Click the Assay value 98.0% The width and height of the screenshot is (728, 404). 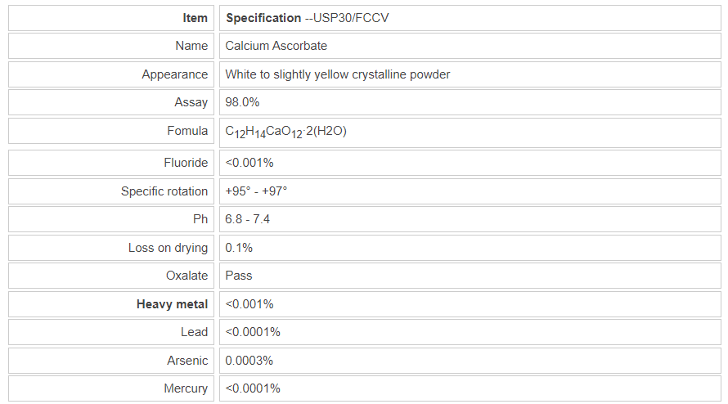pyautogui.click(x=242, y=103)
